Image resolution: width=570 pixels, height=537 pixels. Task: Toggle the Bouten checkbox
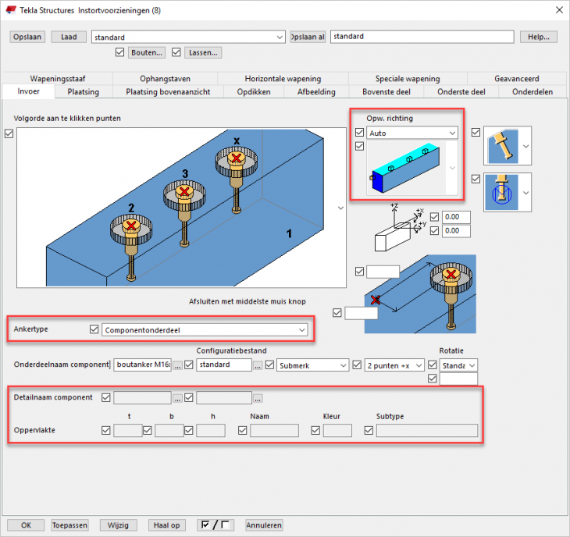tap(119, 53)
